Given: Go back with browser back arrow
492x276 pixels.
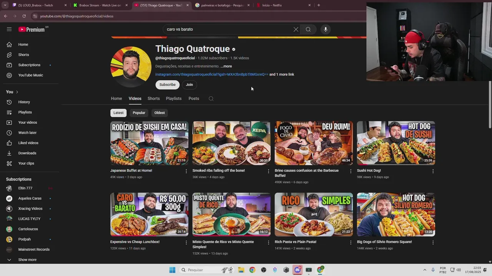Looking at the screenshot, I should pos(5,16).
